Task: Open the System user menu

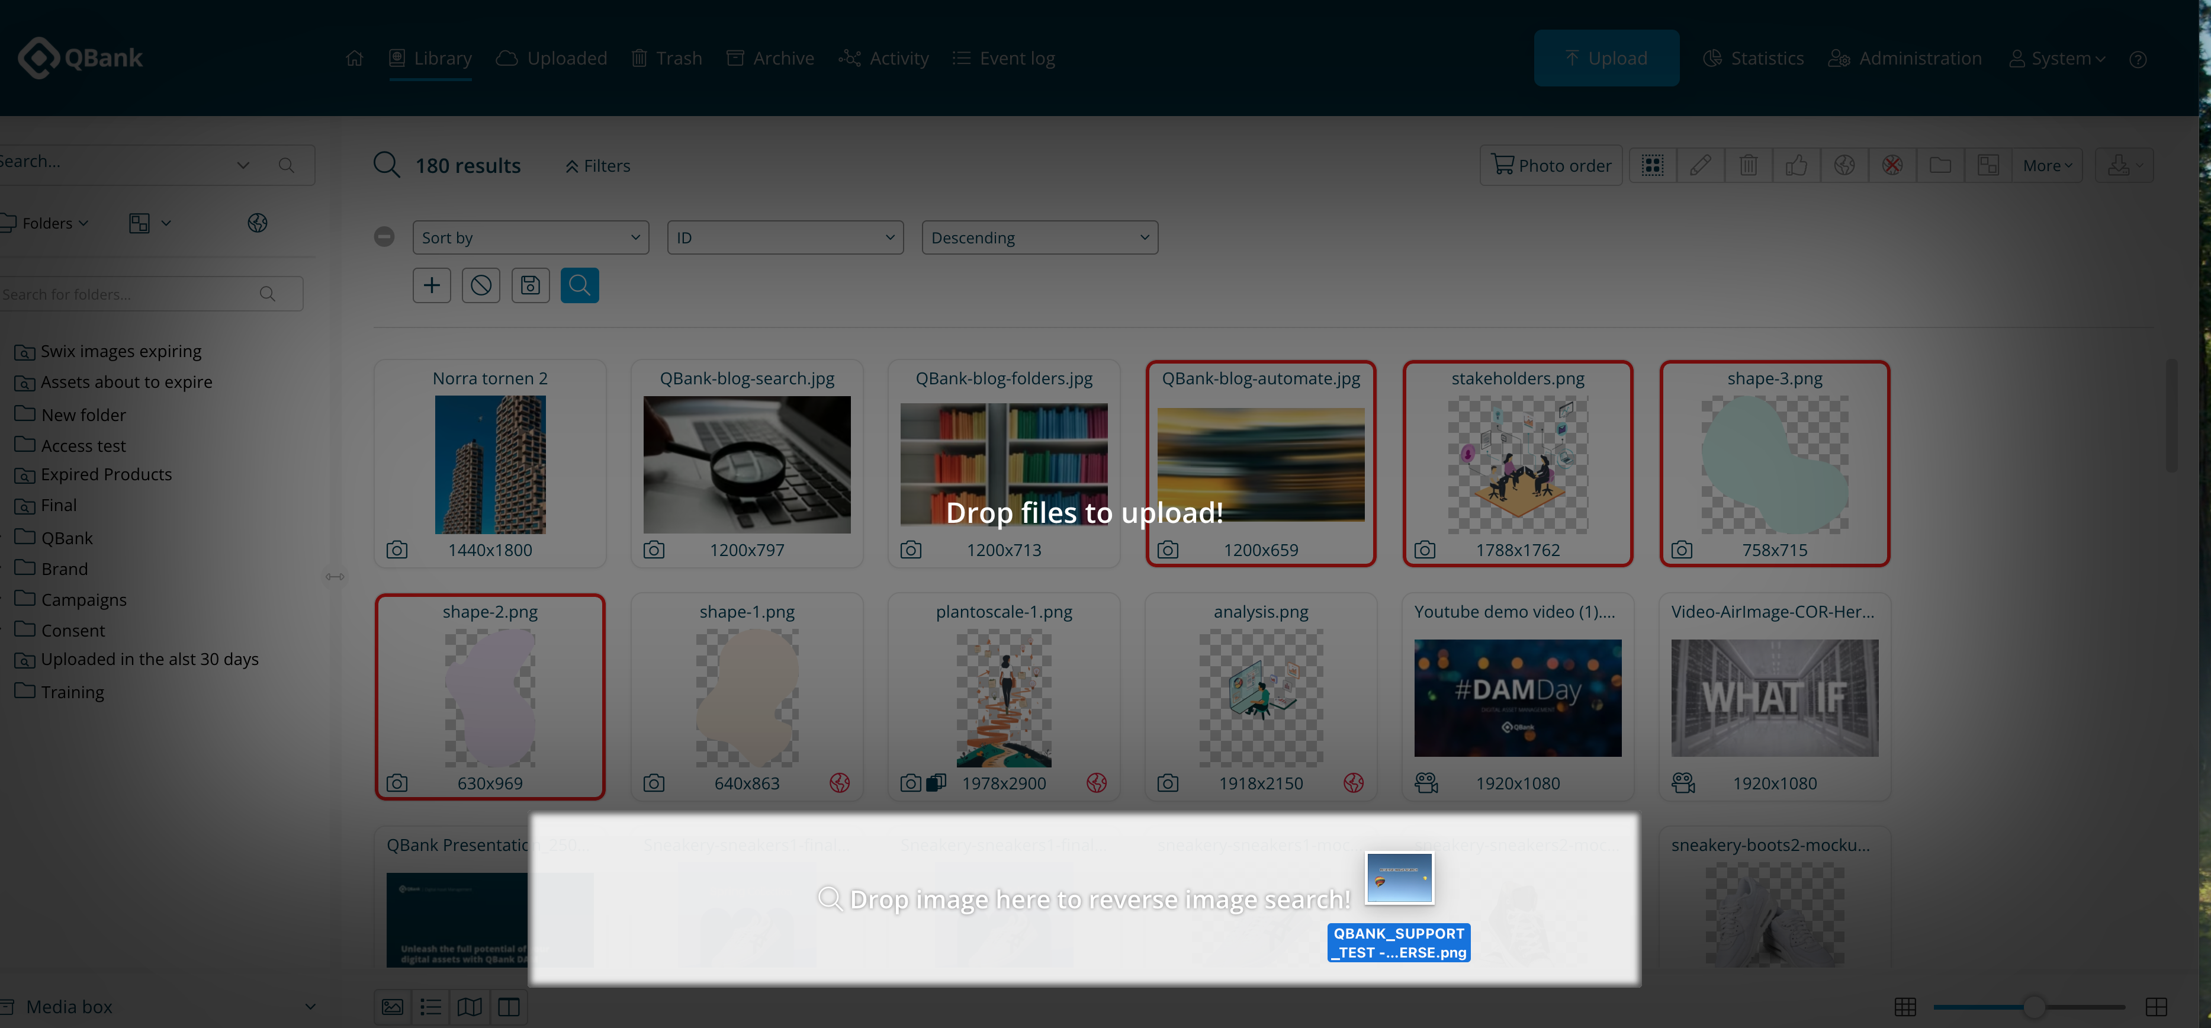Action: tap(2058, 59)
